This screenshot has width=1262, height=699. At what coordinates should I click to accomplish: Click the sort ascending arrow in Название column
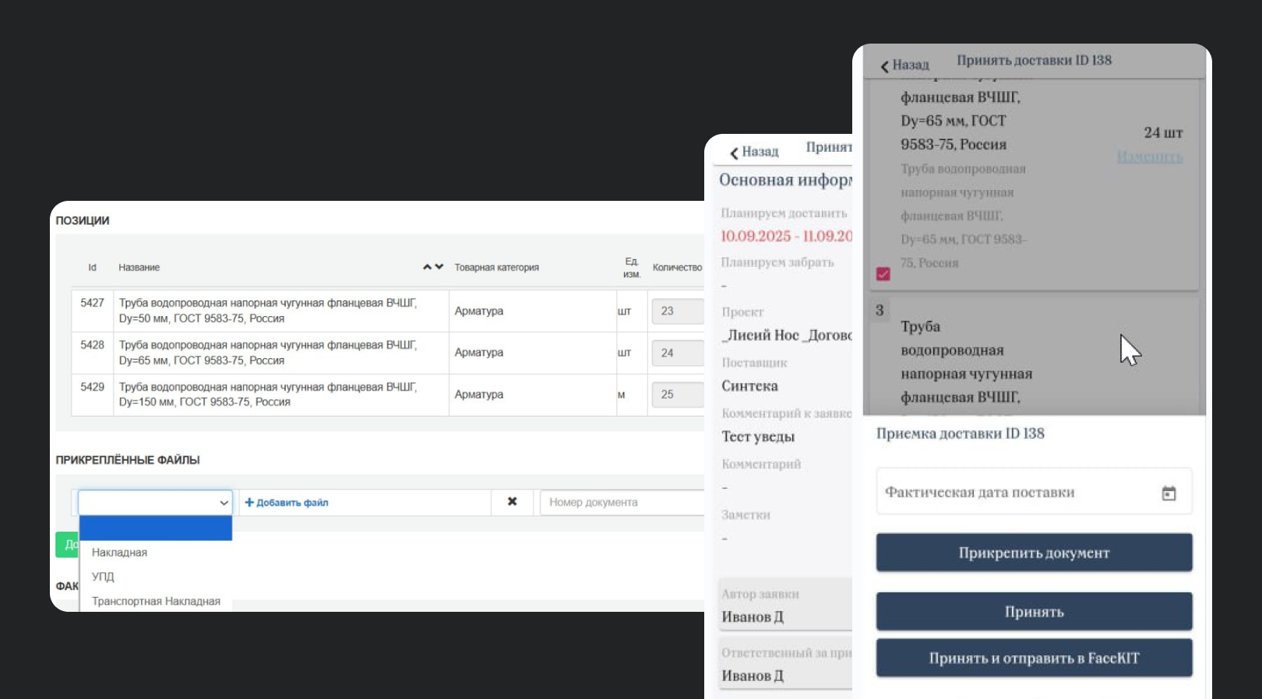[x=427, y=267]
